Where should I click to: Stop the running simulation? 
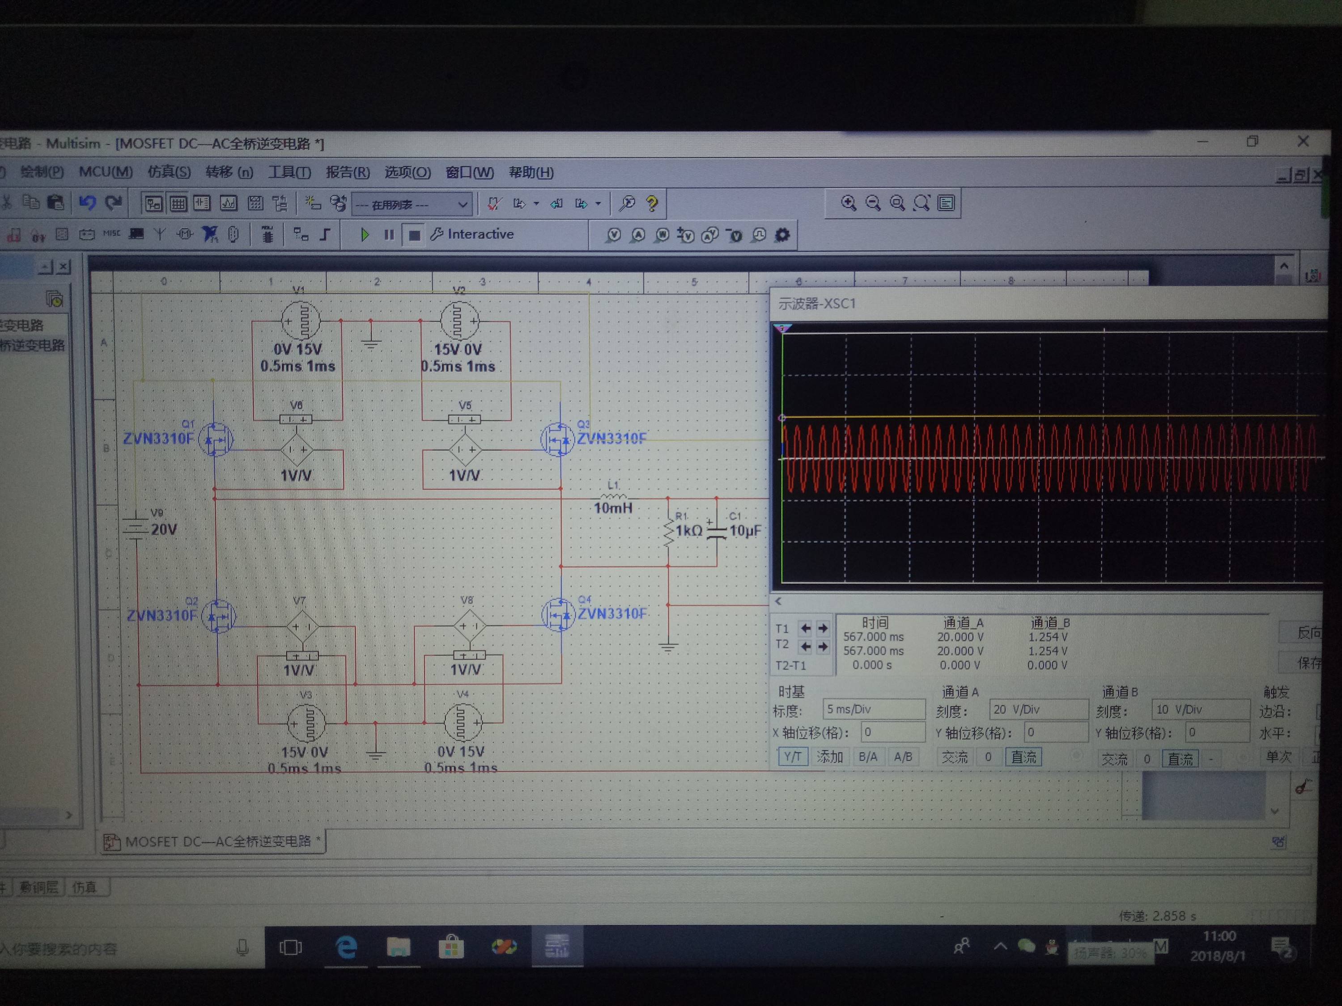click(414, 235)
